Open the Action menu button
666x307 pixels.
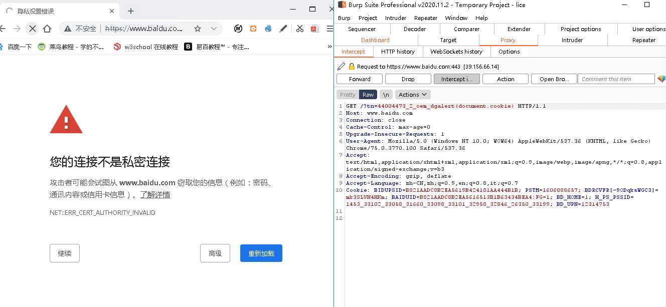point(506,79)
